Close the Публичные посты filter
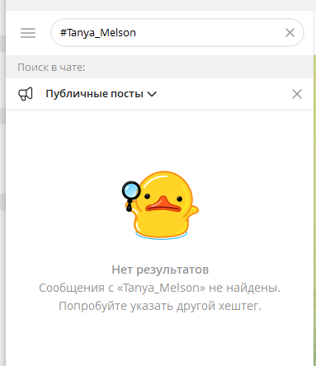Viewport: 316px width, 366px height. tap(297, 94)
